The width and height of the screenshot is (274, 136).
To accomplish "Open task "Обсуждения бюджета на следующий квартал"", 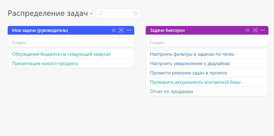I will (x=61, y=54).
